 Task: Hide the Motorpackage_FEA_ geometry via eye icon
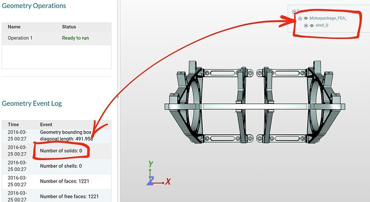click(x=306, y=18)
